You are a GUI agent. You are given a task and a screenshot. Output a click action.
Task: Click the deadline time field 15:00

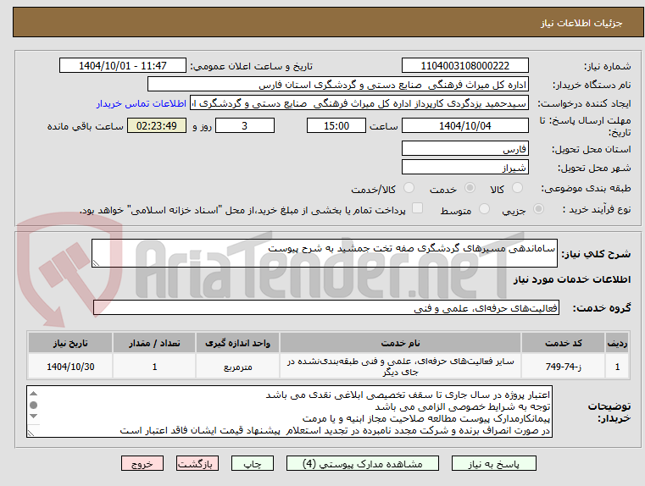click(336, 125)
